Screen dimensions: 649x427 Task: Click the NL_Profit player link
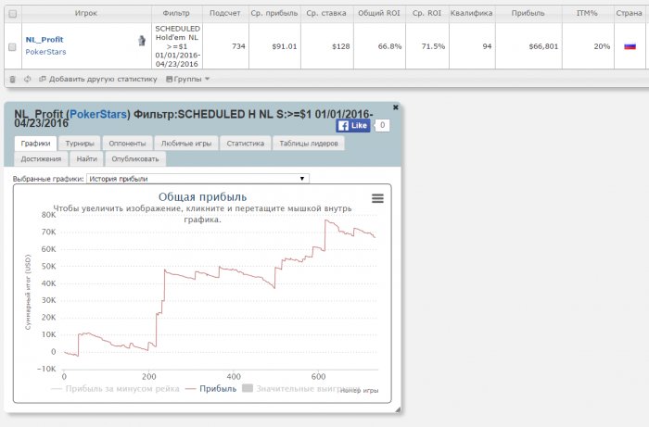click(45, 40)
